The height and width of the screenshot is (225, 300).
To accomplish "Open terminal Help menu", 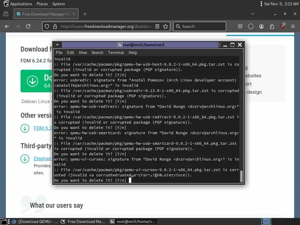I will coord(133,52).
